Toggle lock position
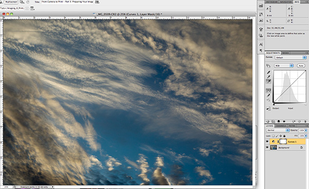Viewport: 309px width, 189px height. click(x=281, y=136)
